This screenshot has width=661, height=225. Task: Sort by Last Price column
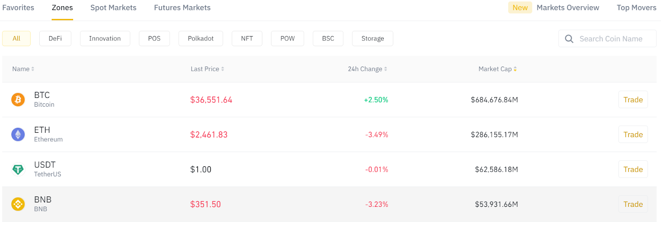tap(207, 69)
